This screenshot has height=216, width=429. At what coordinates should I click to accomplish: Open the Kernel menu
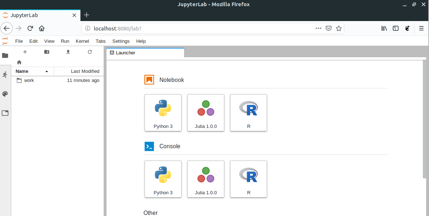pyautogui.click(x=82, y=41)
